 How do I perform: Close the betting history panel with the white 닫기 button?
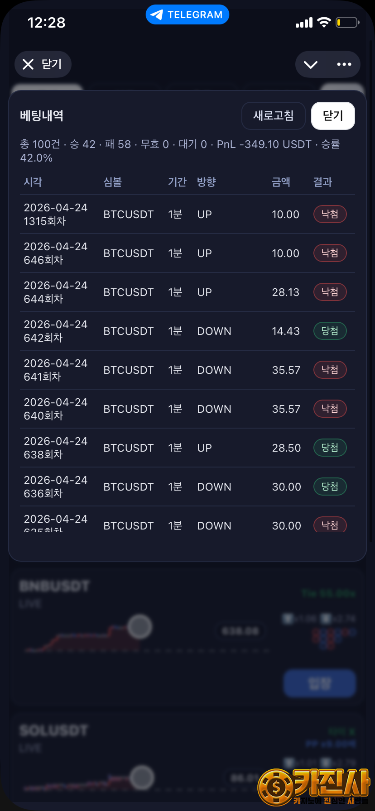point(333,116)
